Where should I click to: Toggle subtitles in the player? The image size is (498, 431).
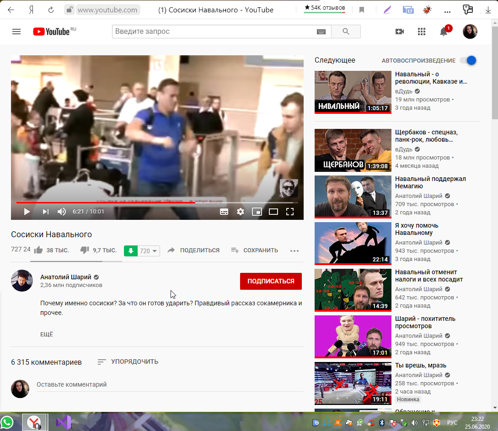coord(224,212)
